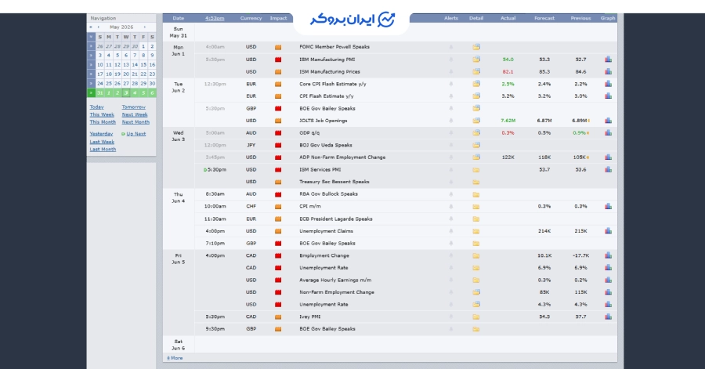Screen dimensions: 705x369
Task: Open graph icon for ISM Manufacturing PMI
Action: [x=608, y=60]
